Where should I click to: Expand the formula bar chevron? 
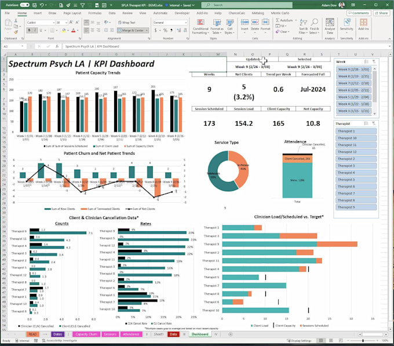point(390,46)
